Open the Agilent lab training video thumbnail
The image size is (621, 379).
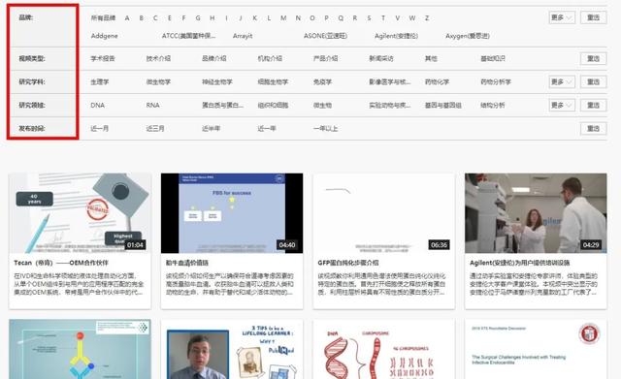click(x=536, y=213)
